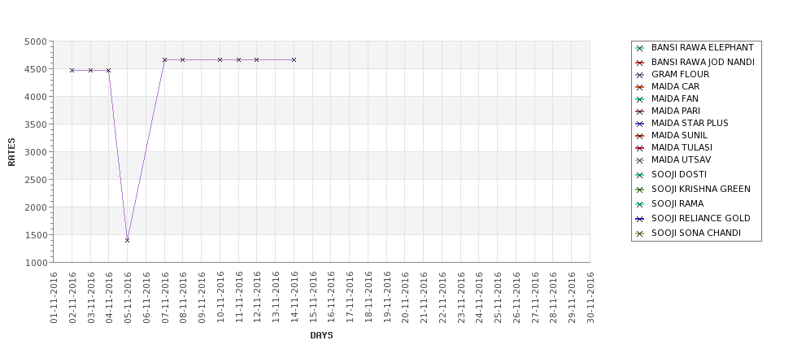Click the DAYS axis title

click(321, 335)
